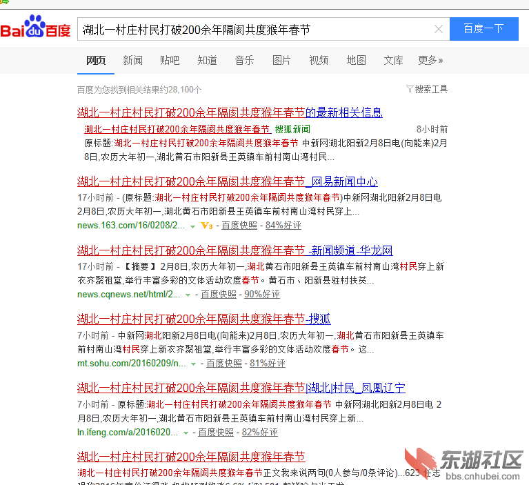
Task: Click the 8小时前 timestamp
Action: click(432, 129)
